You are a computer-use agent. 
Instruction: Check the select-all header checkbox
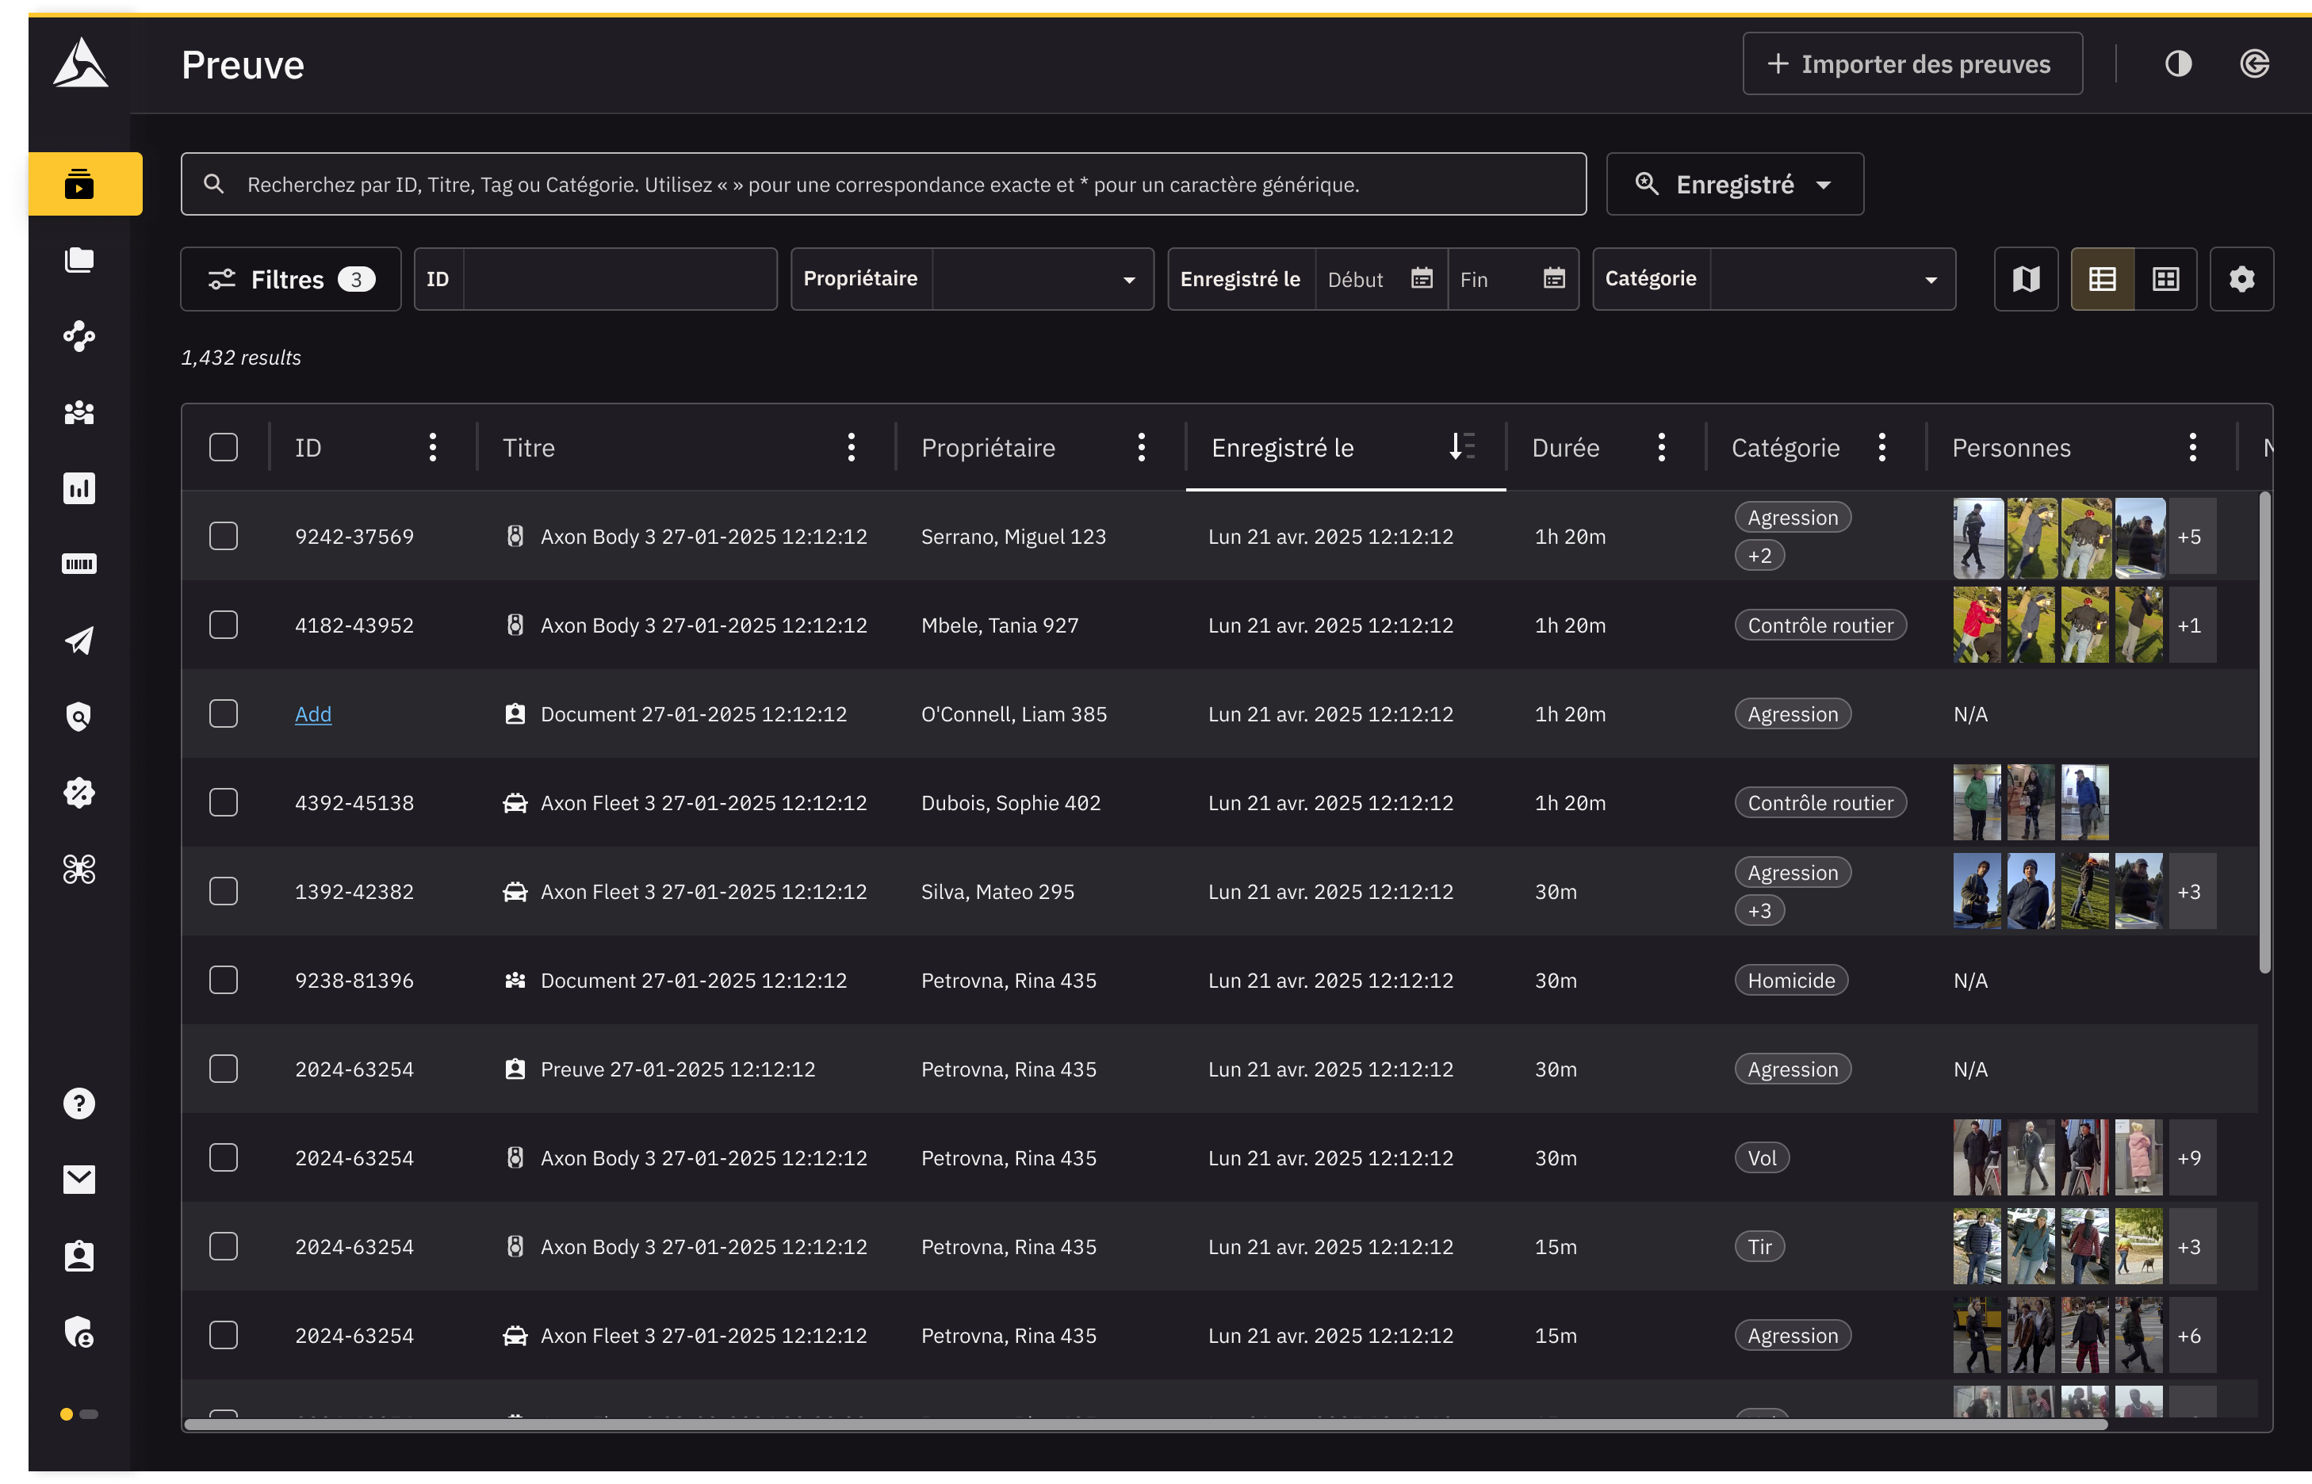click(224, 447)
